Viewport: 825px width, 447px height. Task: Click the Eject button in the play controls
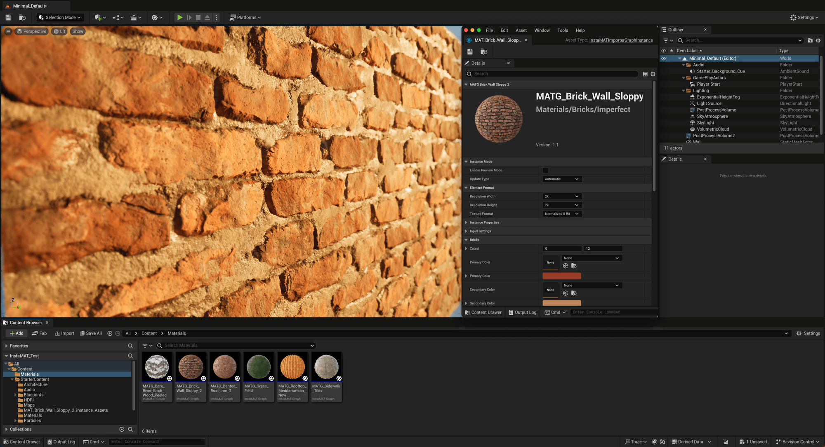click(x=207, y=17)
